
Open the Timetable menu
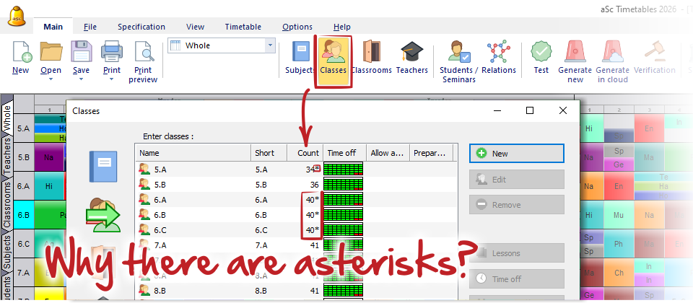pos(243,27)
